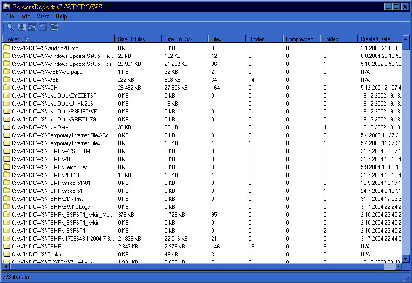Click folder icon of TEMP\BWKDLogs row
This screenshot has height=283, width=412.
[7, 206]
